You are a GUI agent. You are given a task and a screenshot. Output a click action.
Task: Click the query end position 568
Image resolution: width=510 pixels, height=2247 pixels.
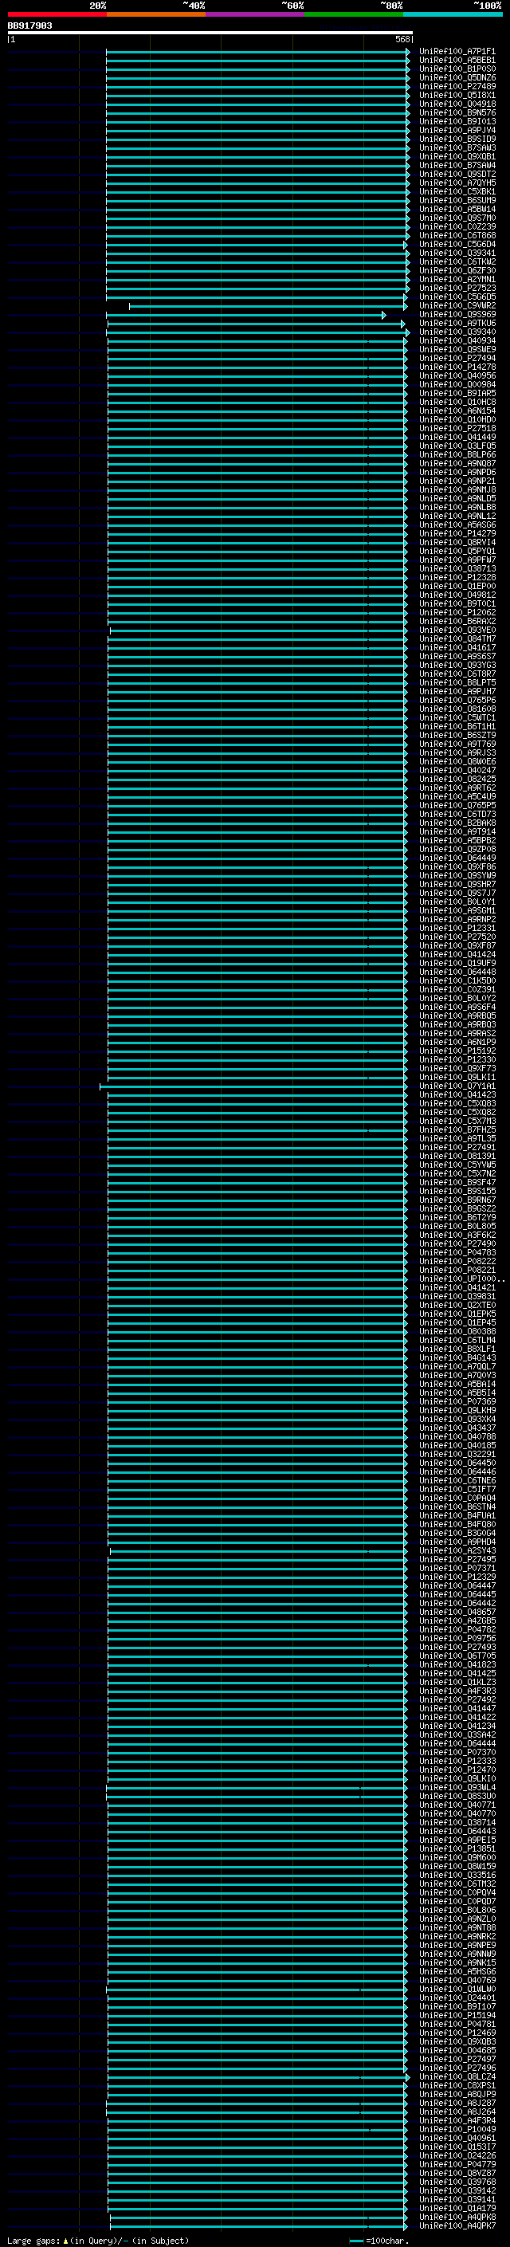point(402,39)
